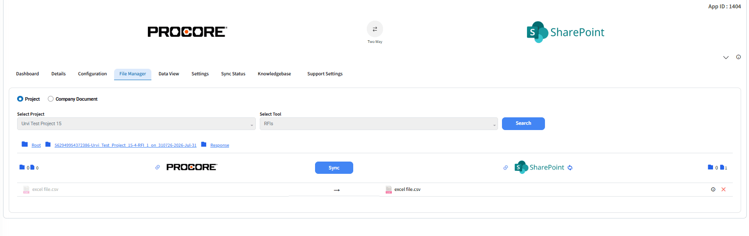This screenshot has height=236, width=749.
Task: Open the Knowledgebase tab
Action: (274, 74)
